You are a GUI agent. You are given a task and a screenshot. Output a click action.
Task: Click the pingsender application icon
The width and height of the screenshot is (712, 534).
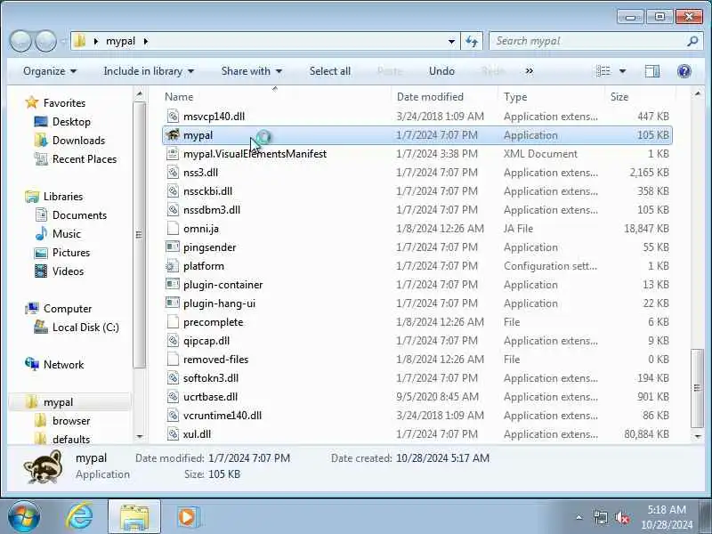click(x=173, y=247)
